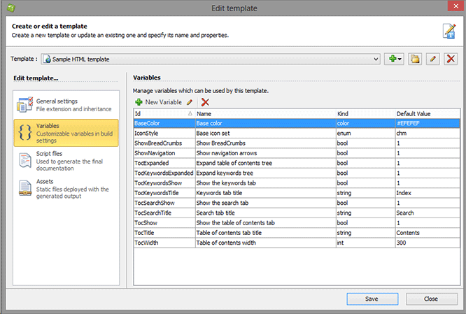Open the General settings section
The width and height of the screenshot is (466, 314).
coord(65,105)
